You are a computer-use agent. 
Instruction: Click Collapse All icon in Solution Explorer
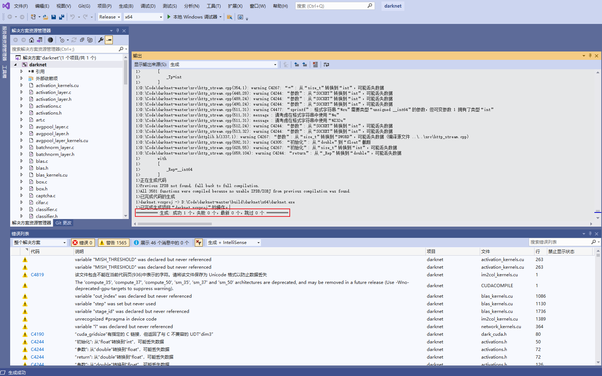click(x=82, y=40)
